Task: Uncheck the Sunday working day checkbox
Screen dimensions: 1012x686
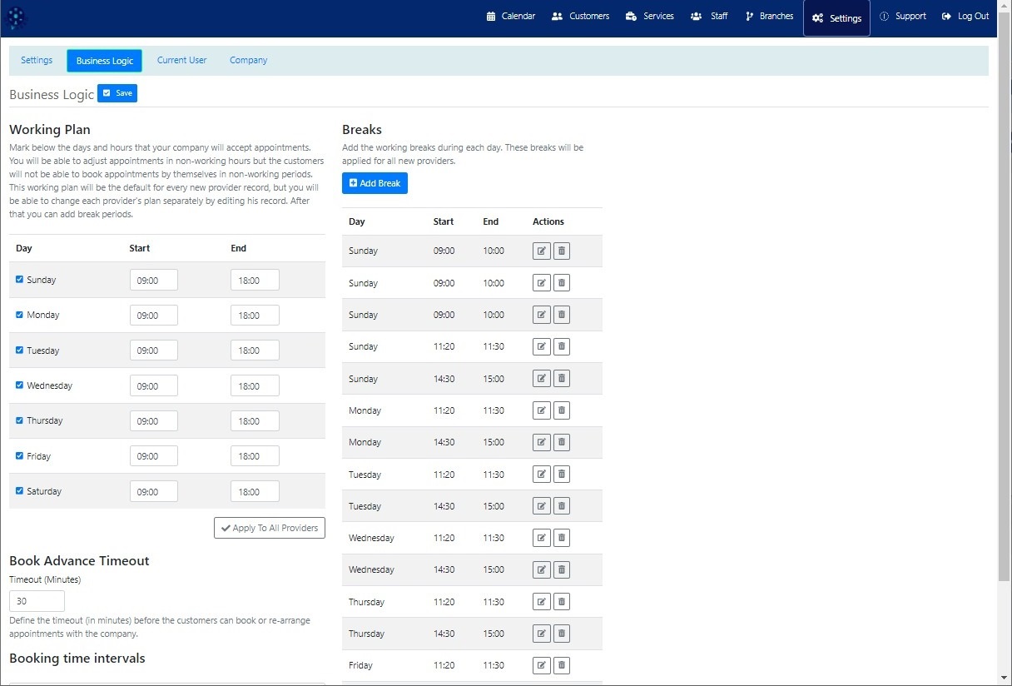Action: [x=20, y=280]
